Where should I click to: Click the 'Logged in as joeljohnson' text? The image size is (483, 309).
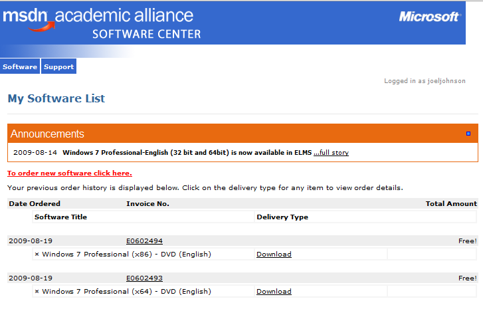click(x=425, y=81)
